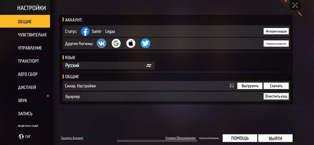Open Условия Обслуживания link
Viewport: 314px width, 145px height.
pos(180,138)
